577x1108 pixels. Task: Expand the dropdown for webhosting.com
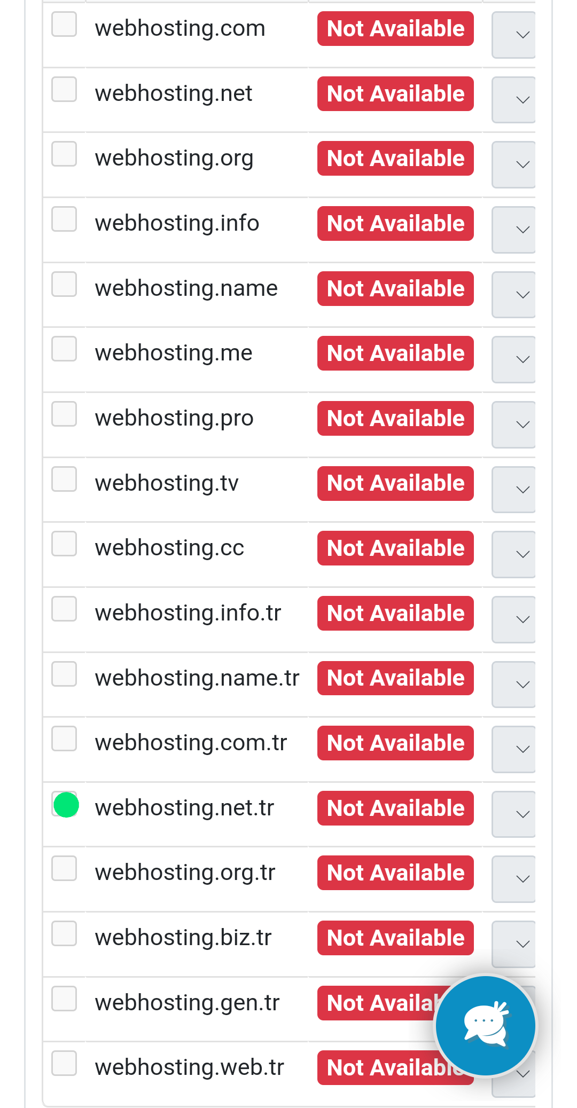point(513,35)
